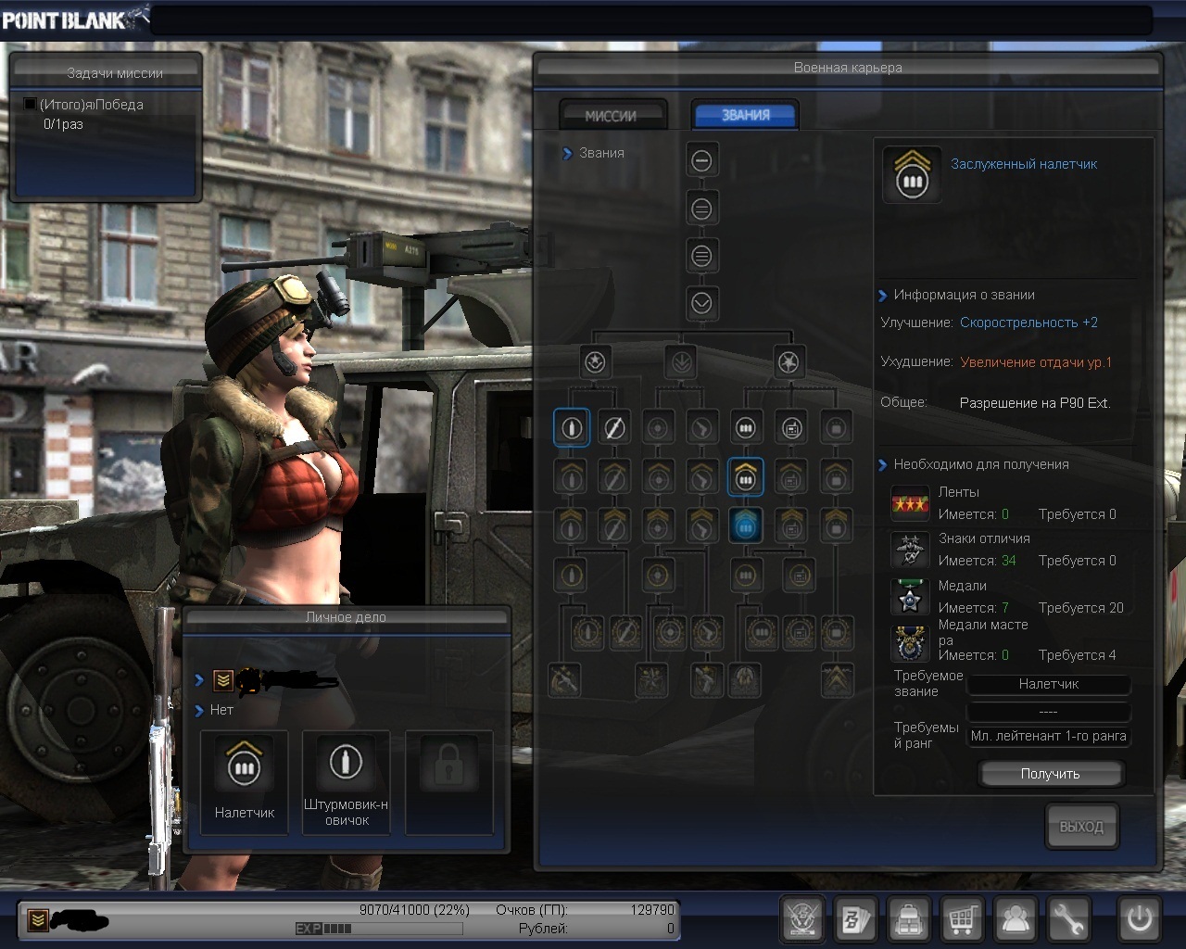Click the Налетчик required title field
The height and width of the screenshot is (949, 1186).
pyautogui.click(x=1049, y=684)
